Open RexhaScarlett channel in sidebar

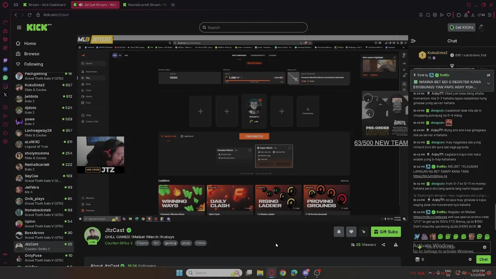(x=43, y=167)
